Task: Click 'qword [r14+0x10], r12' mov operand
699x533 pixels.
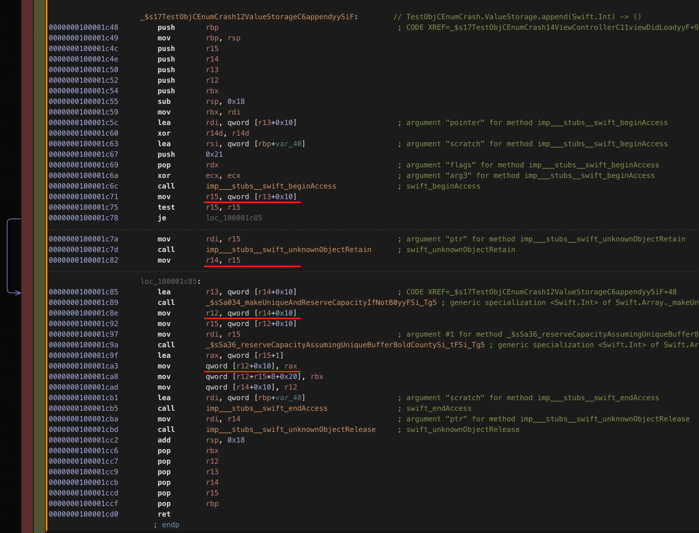Action: pyautogui.click(x=251, y=387)
